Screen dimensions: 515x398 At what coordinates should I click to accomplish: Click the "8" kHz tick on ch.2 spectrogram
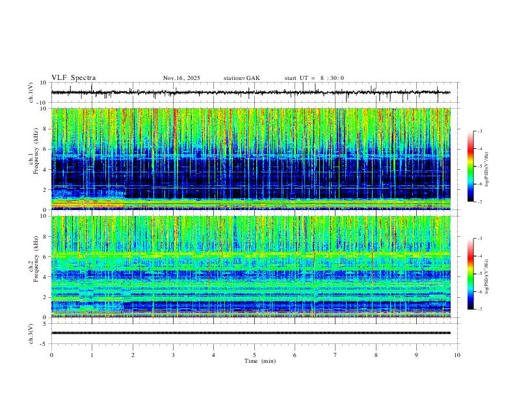(x=46, y=237)
